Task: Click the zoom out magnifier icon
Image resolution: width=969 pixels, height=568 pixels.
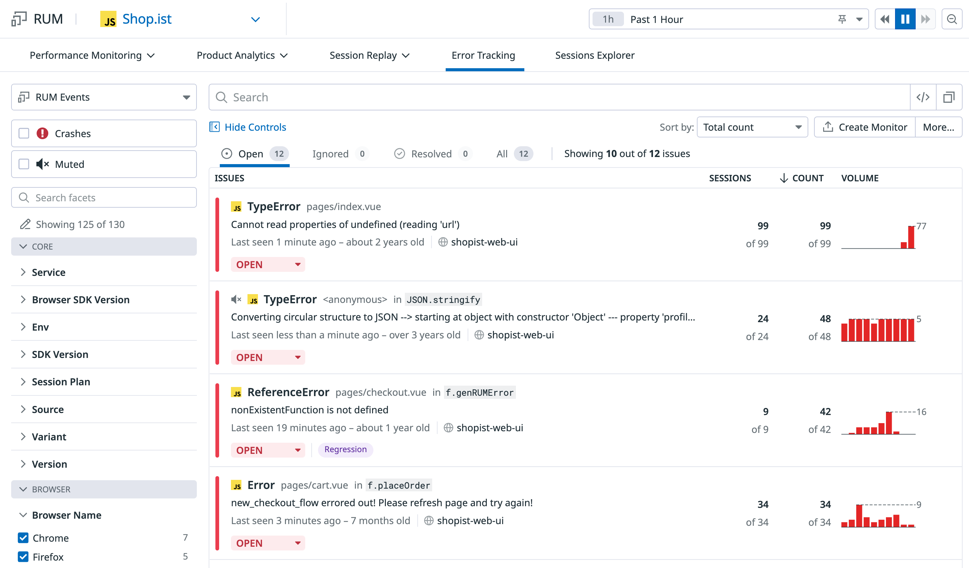Action: click(x=952, y=19)
